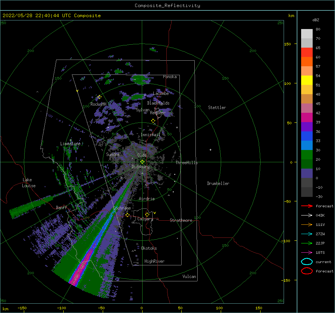Viewport: 335px width, 313px height.
Task: Select the white 04DK arrow in legend
Action: pos(307,215)
